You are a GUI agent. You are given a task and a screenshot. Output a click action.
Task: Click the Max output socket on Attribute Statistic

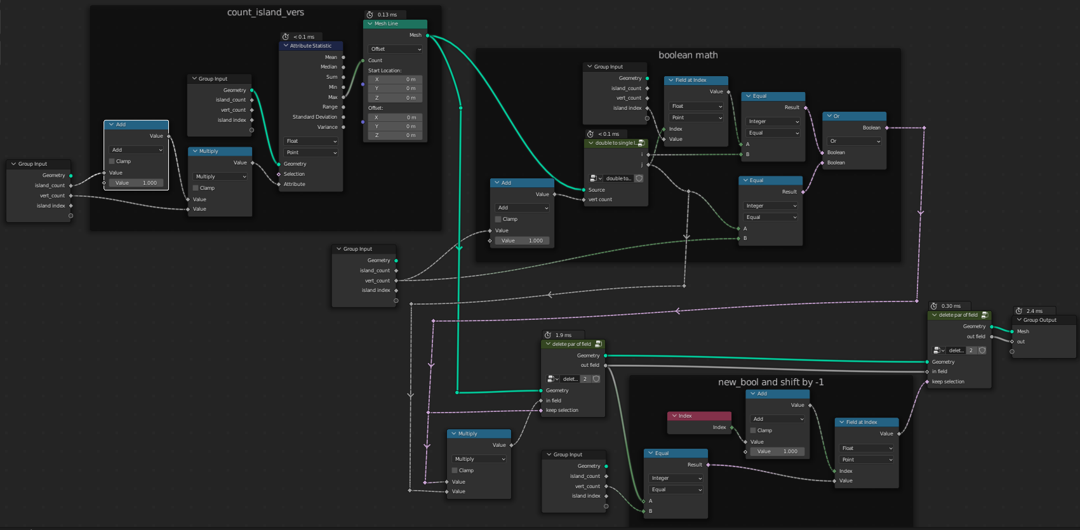(x=343, y=97)
